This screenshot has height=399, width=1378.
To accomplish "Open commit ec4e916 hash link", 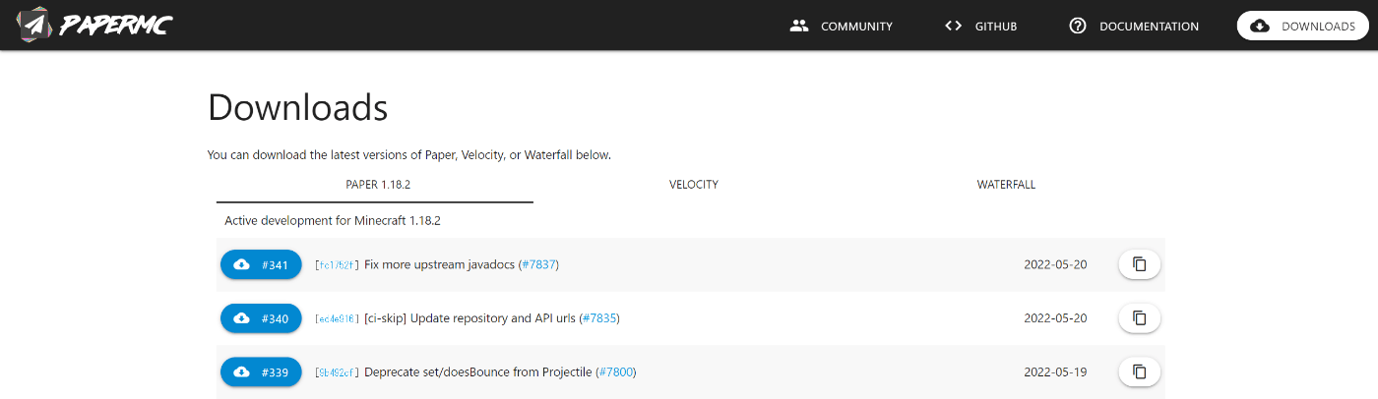I will (338, 319).
